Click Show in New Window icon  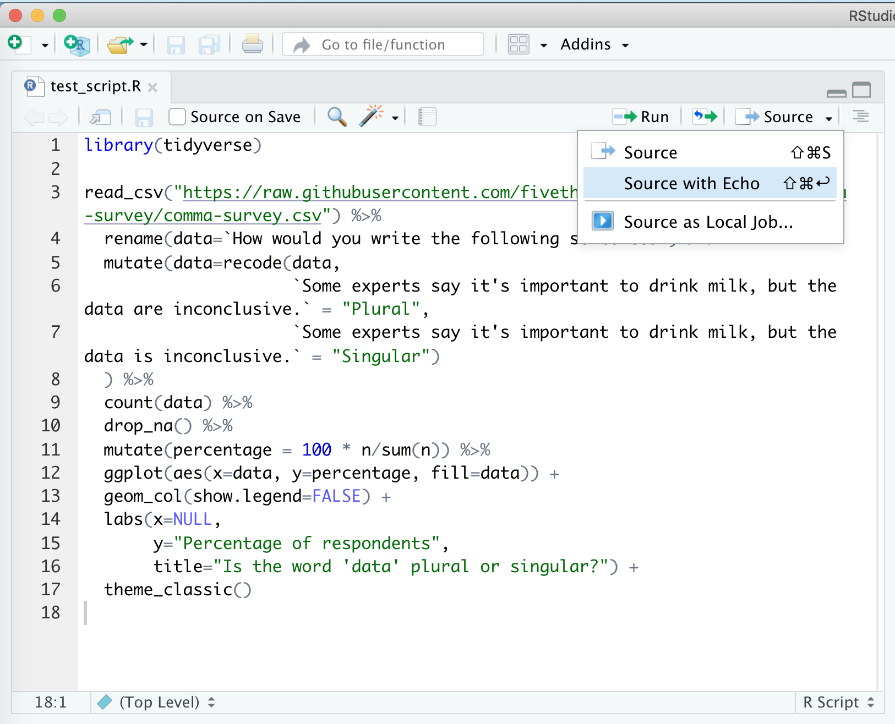point(101,117)
